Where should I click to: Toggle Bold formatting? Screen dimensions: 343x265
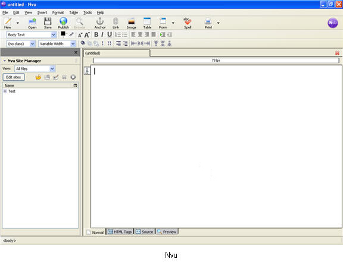pos(96,34)
